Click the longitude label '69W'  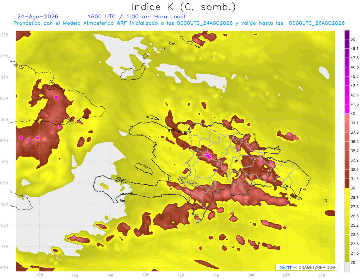click(286, 275)
